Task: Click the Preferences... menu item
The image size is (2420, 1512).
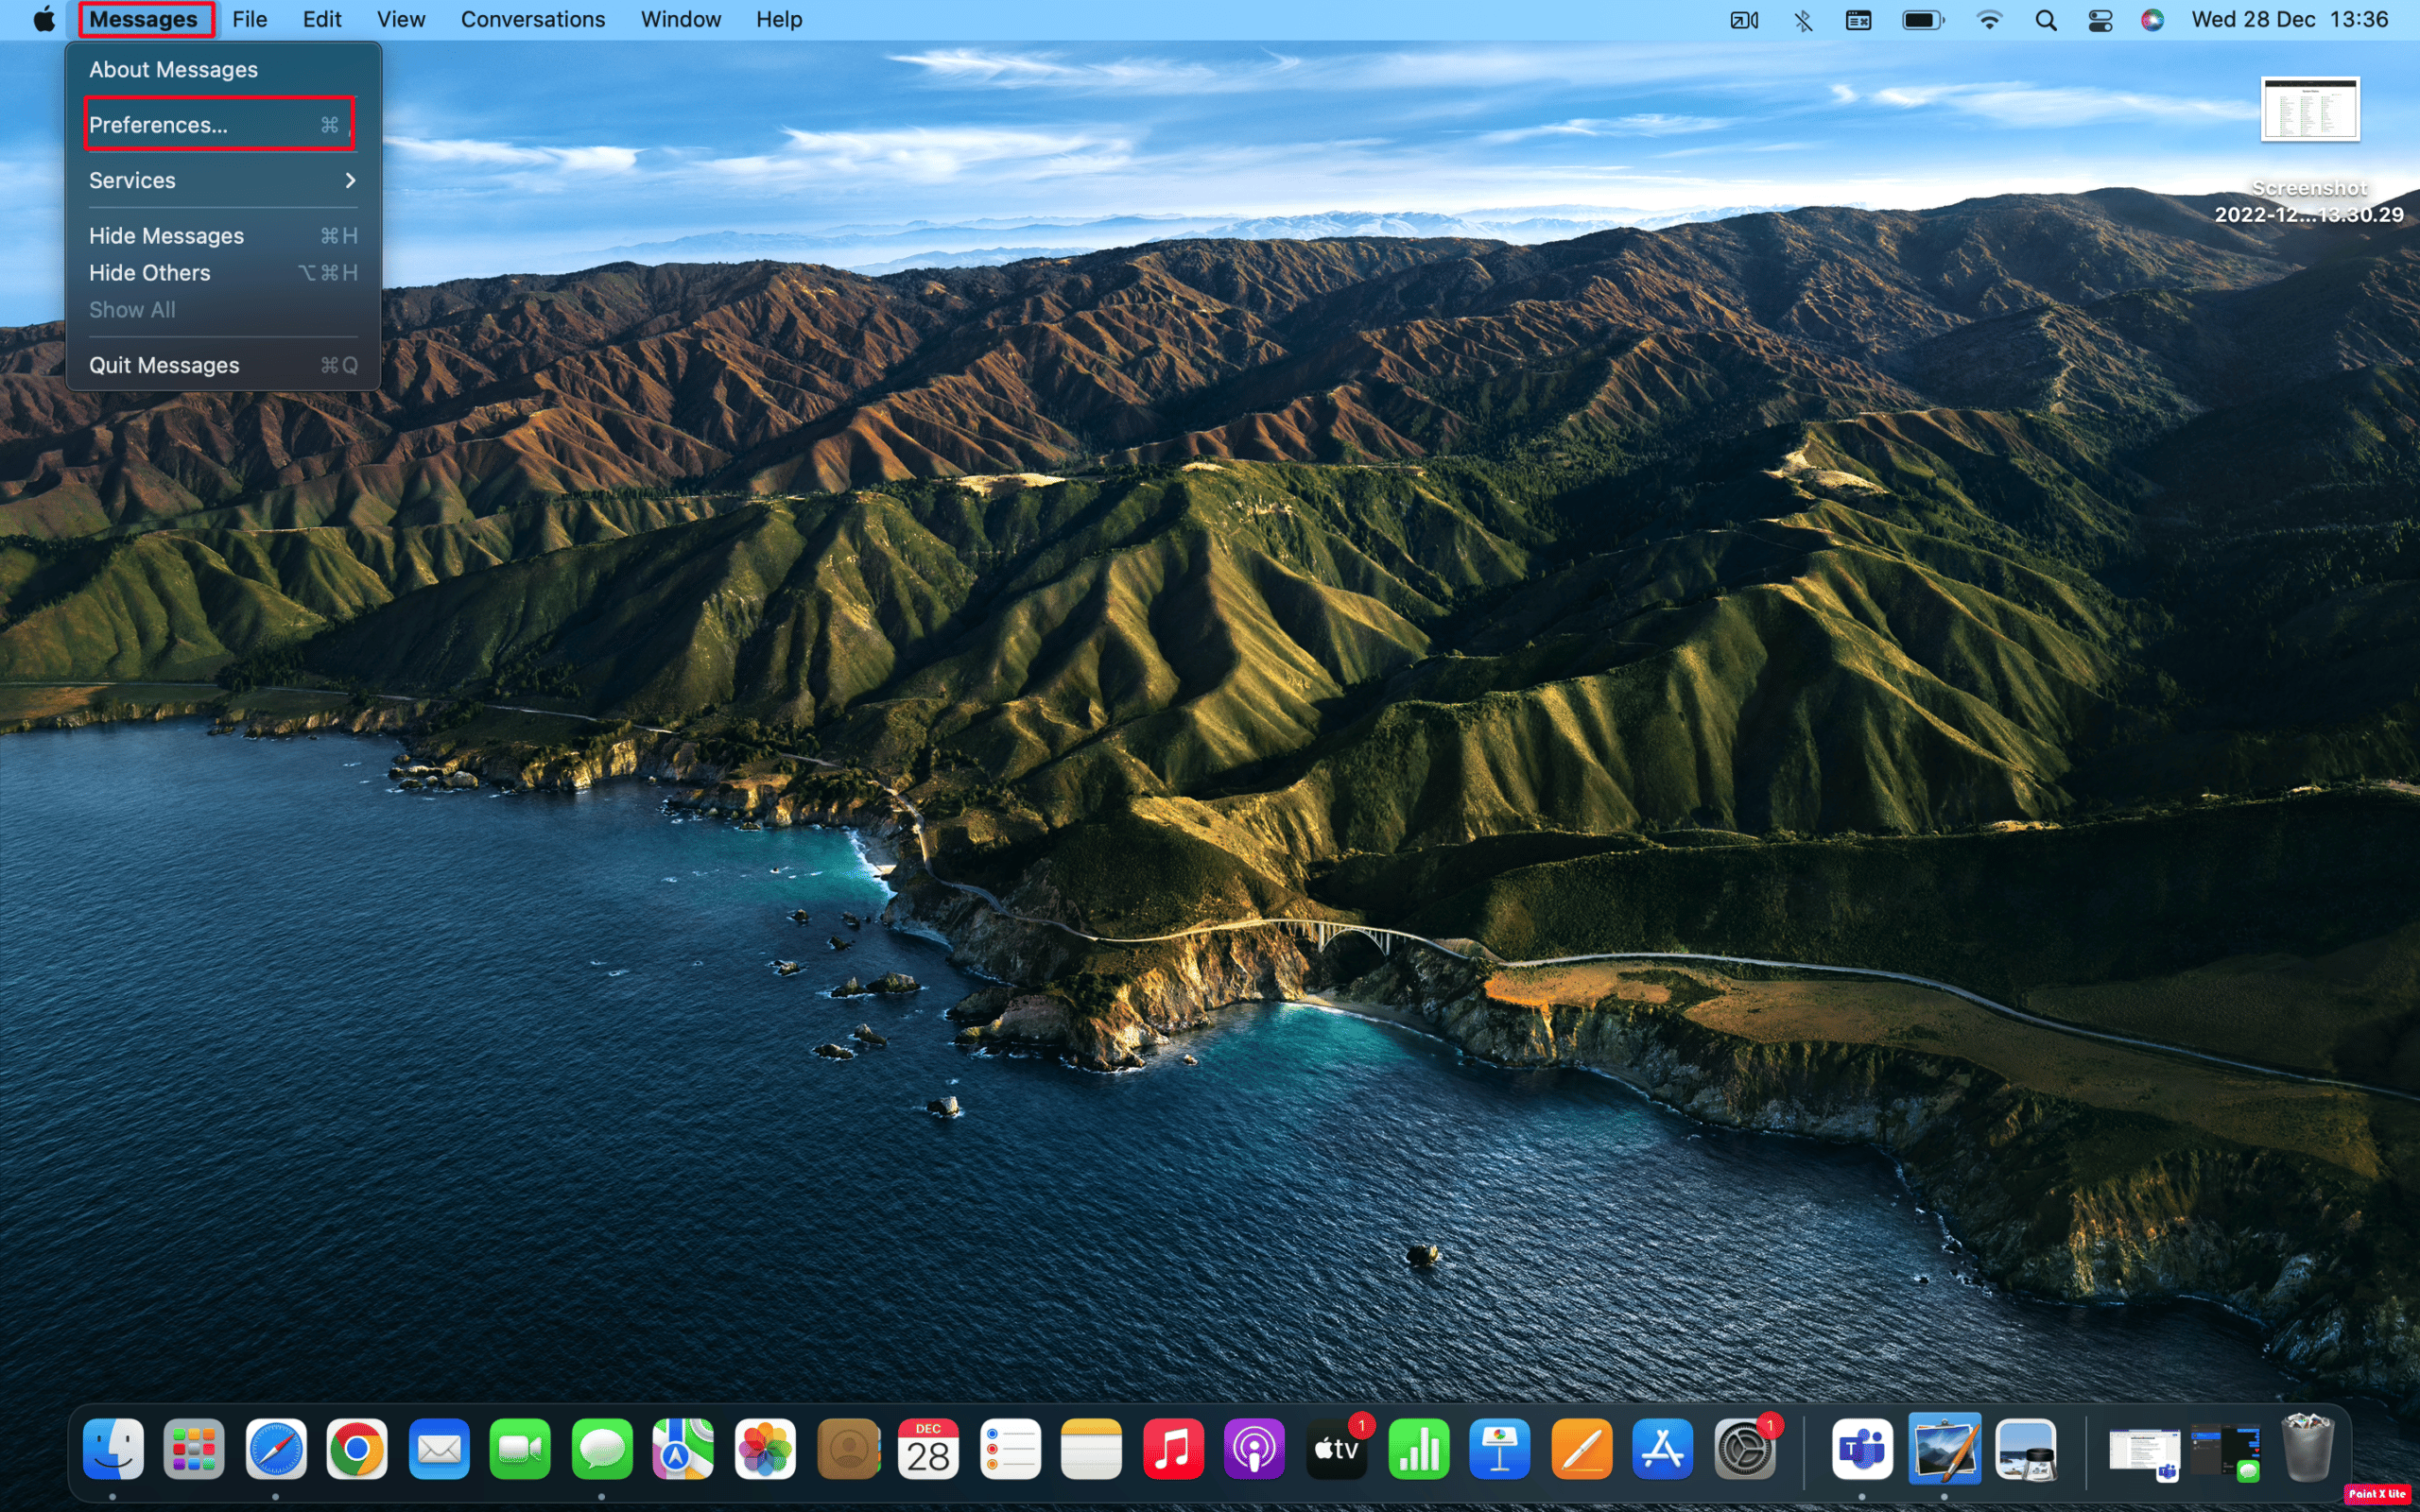Action: pyautogui.click(x=216, y=124)
